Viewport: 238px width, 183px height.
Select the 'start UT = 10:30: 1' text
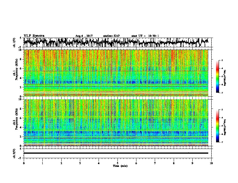pyautogui.click(x=145, y=36)
